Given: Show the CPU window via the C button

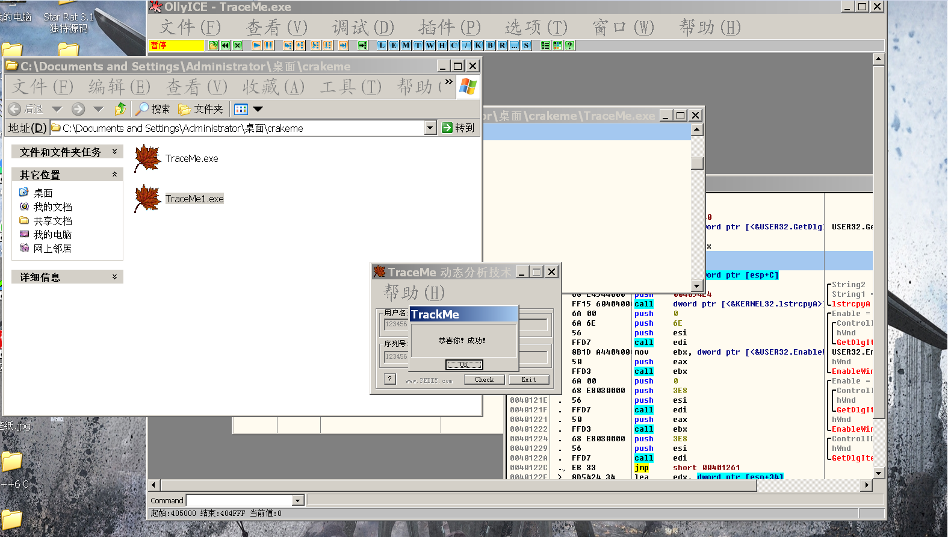Looking at the screenshot, I should point(454,45).
